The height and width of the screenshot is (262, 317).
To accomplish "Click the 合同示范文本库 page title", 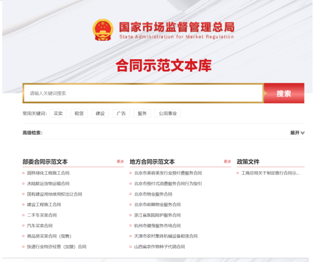I will pyautogui.click(x=164, y=65).
